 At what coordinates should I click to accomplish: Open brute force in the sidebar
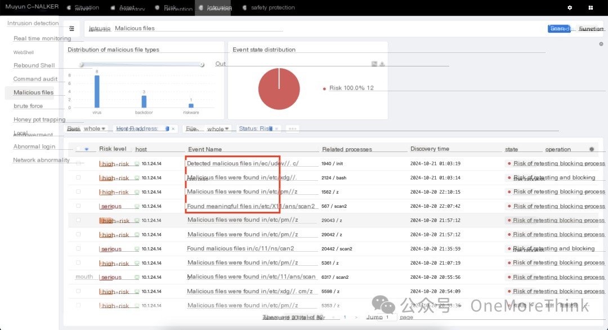coord(28,106)
